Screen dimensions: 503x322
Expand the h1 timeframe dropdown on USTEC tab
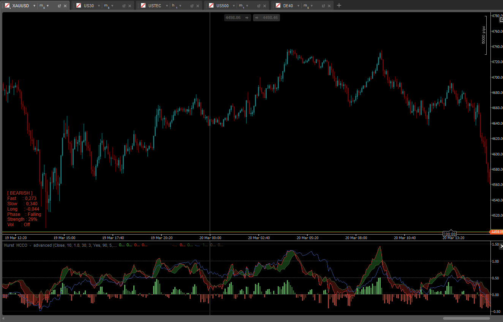(x=180, y=6)
